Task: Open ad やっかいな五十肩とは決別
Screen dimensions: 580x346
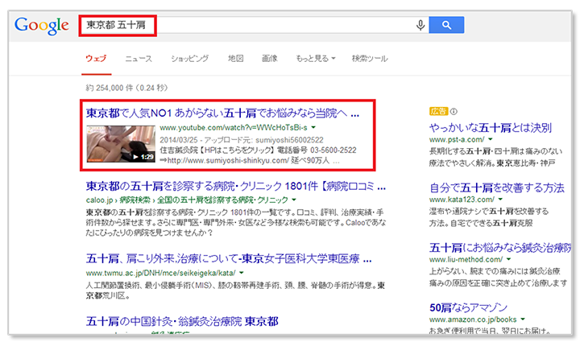Action: pos(491,128)
